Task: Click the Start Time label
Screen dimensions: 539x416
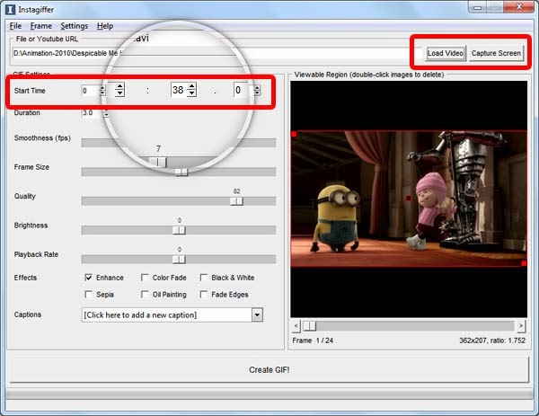Action: click(x=30, y=91)
